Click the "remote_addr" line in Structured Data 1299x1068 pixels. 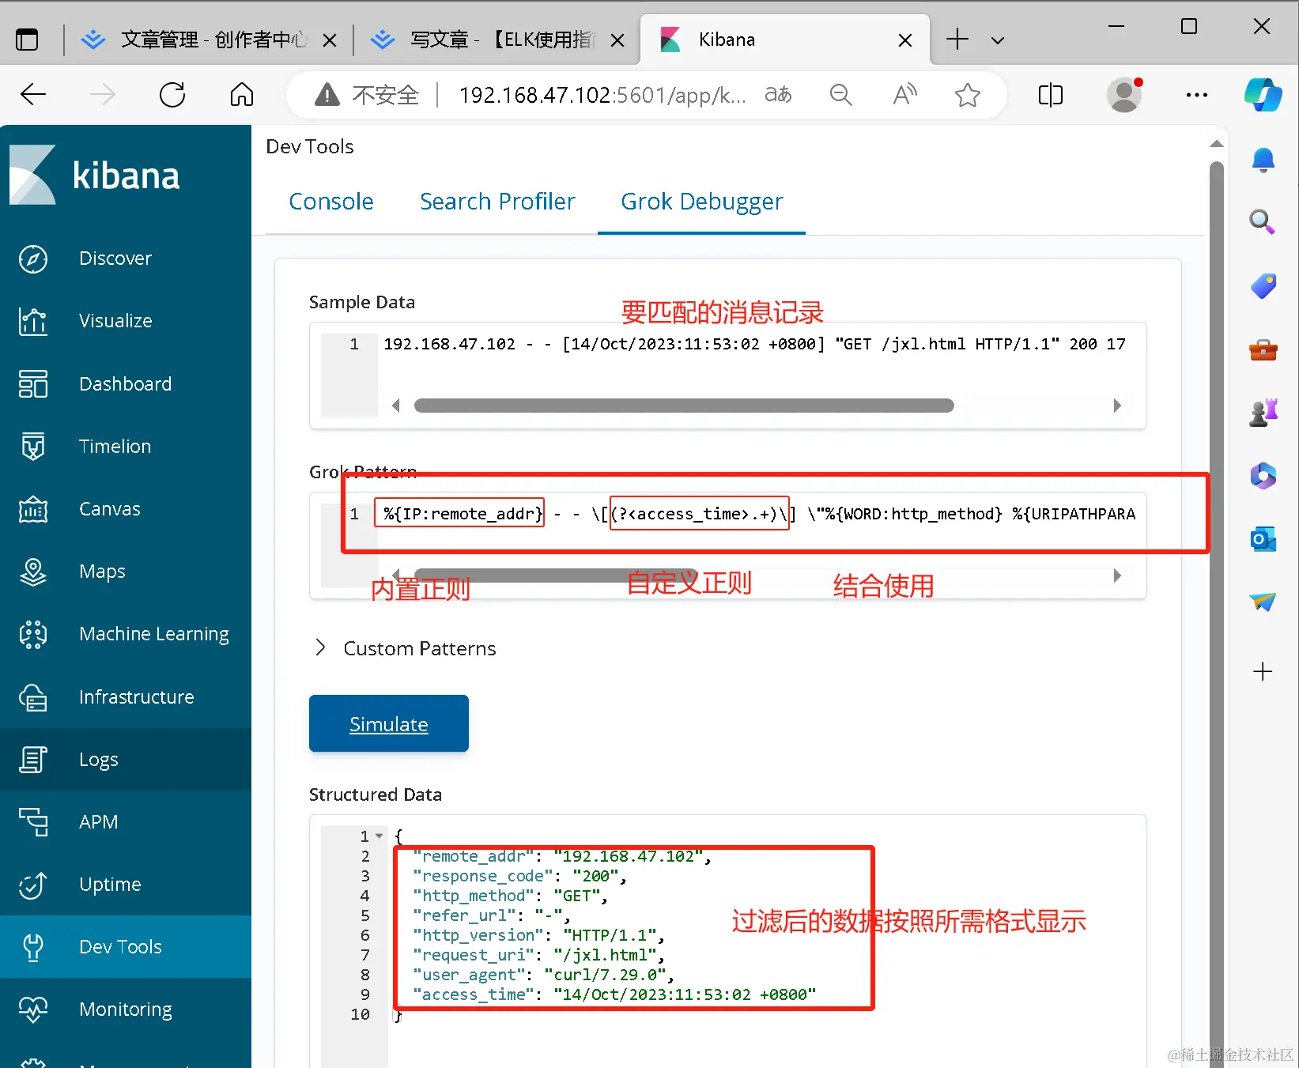click(561, 856)
